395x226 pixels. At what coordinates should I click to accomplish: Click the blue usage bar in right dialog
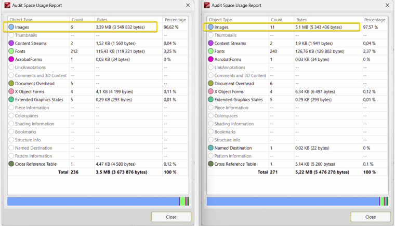point(292,201)
